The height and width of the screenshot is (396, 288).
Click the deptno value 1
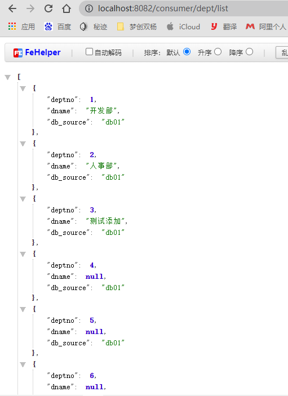coord(92,100)
